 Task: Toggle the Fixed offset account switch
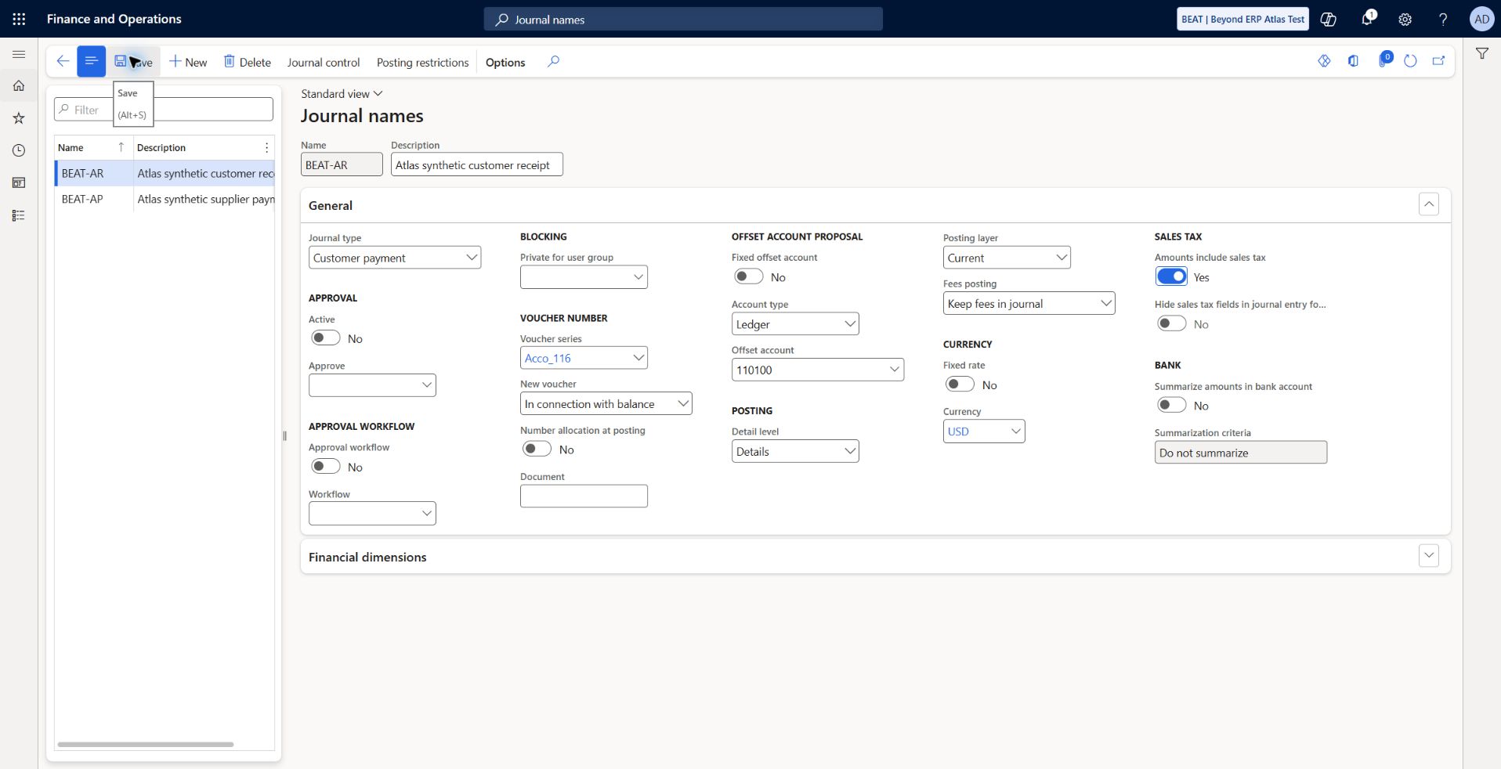(748, 276)
